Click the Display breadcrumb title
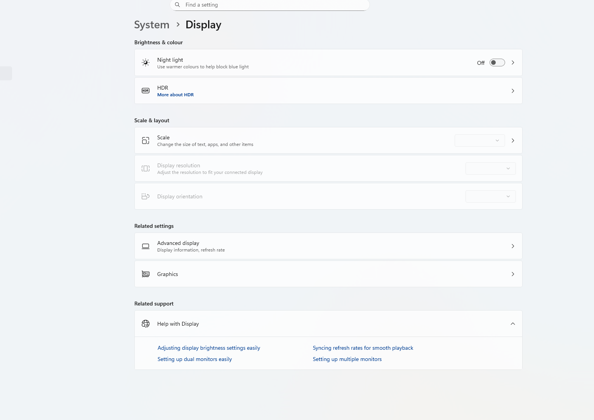Viewport: 594px width, 420px height. coord(203,25)
